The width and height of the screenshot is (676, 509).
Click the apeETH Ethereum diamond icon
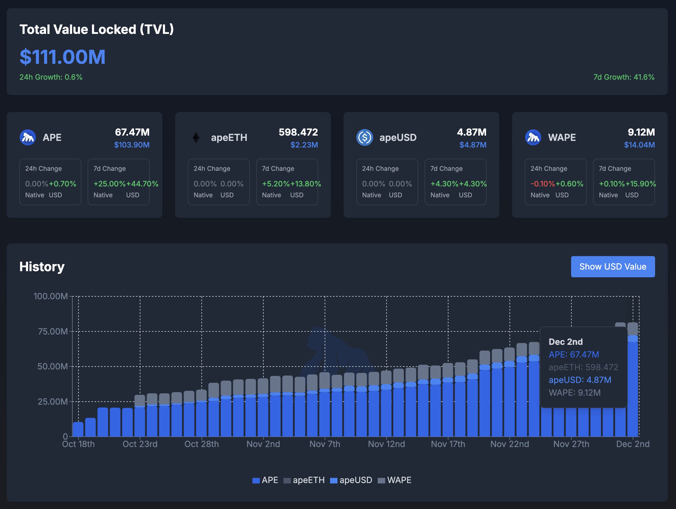coord(196,137)
